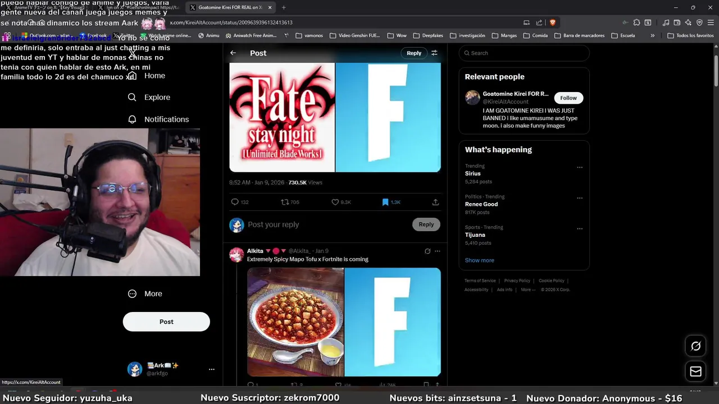Toggle the bookmark with 1.3K saves
719x404 pixels.
[x=391, y=202]
